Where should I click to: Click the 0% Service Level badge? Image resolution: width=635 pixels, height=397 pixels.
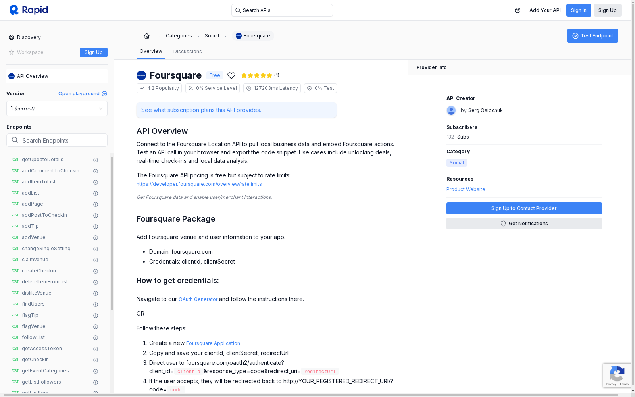pyautogui.click(x=212, y=88)
